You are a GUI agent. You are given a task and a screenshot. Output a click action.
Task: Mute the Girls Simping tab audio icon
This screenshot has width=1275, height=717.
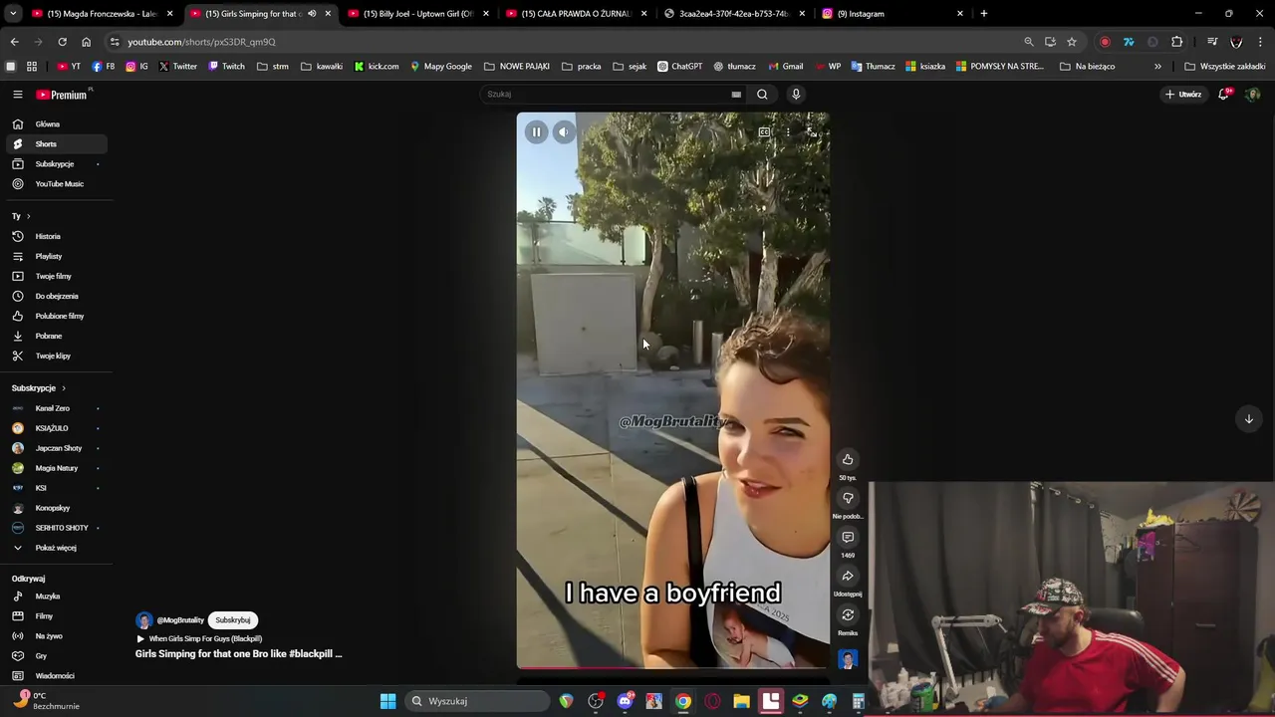click(x=312, y=14)
